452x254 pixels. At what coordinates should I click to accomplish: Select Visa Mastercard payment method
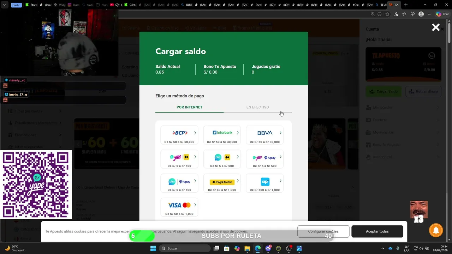(179, 207)
